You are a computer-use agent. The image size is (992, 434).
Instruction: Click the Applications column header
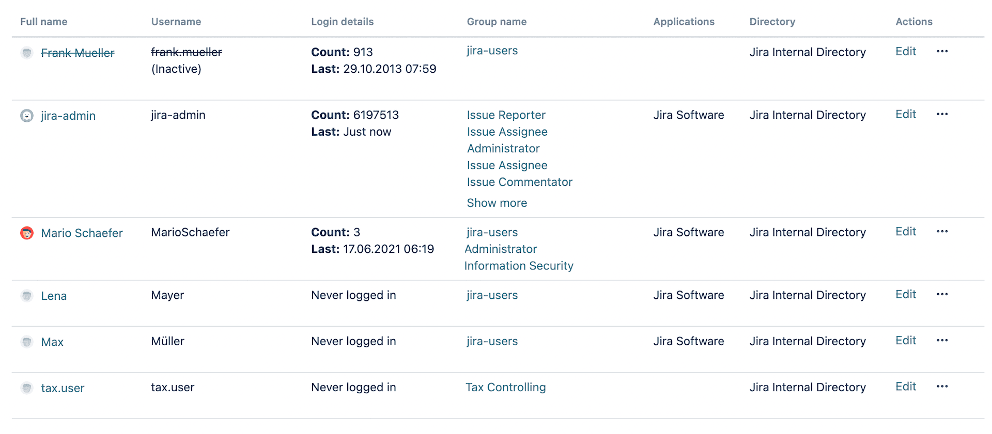684,22
